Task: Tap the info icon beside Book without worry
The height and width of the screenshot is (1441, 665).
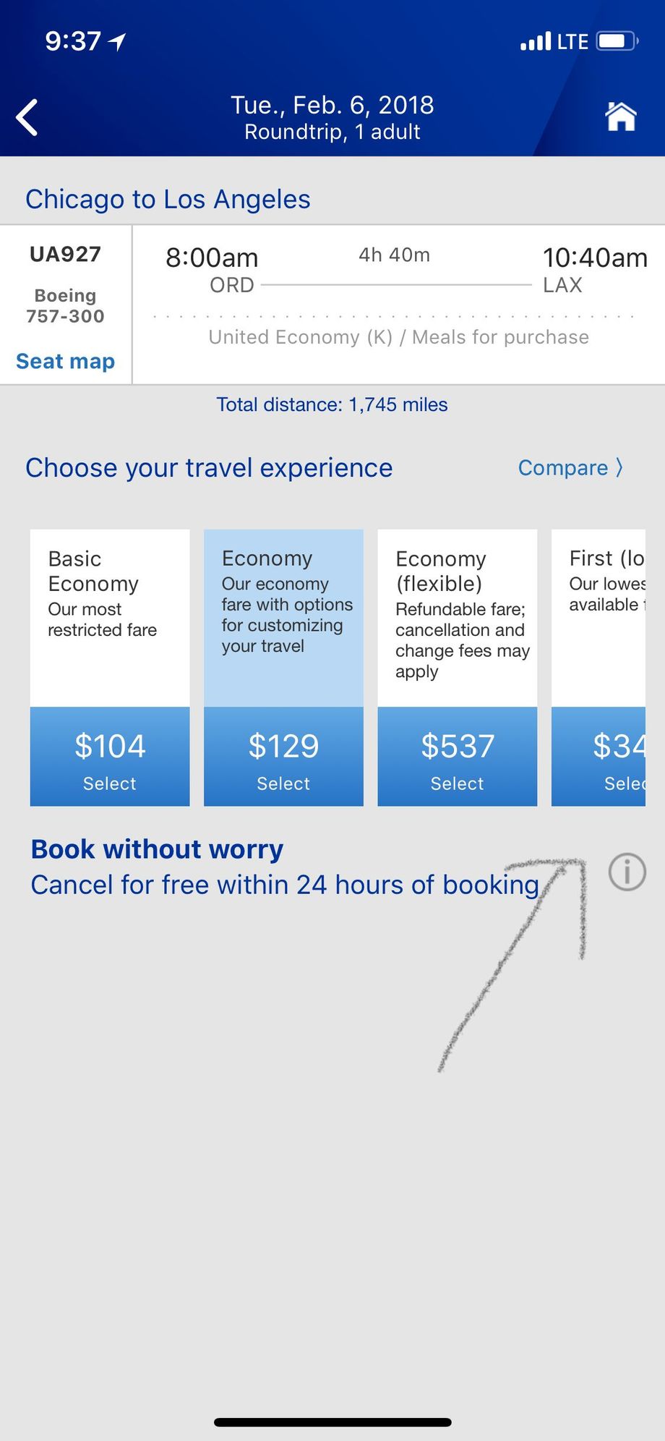Action: coord(627,872)
